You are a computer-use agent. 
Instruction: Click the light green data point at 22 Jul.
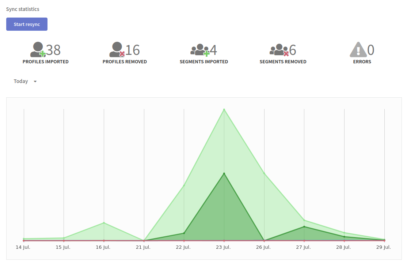click(184, 185)
